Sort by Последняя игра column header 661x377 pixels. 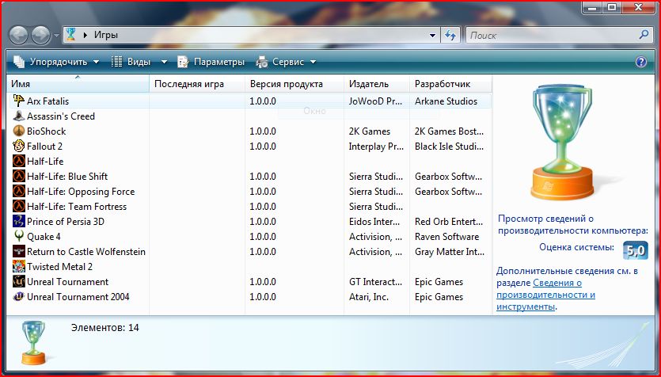pyautogui.click(x=197, y=84)
